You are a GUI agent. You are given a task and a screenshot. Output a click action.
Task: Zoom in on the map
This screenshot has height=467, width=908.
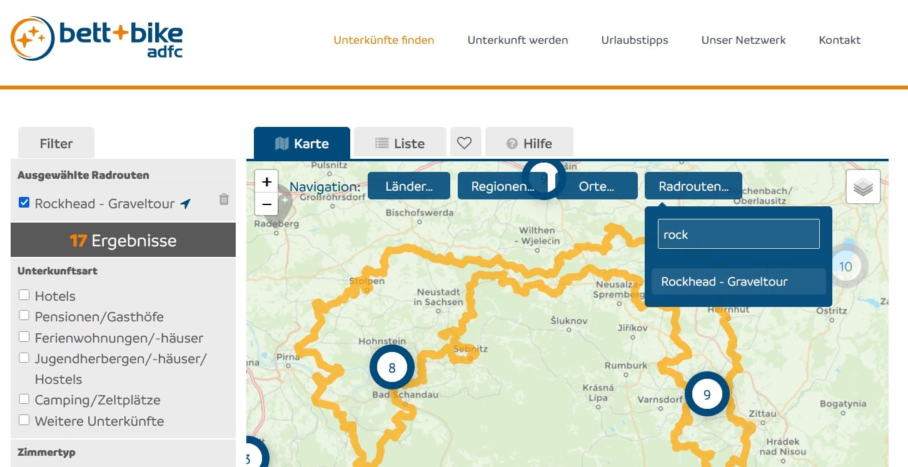tap(266, 182)
